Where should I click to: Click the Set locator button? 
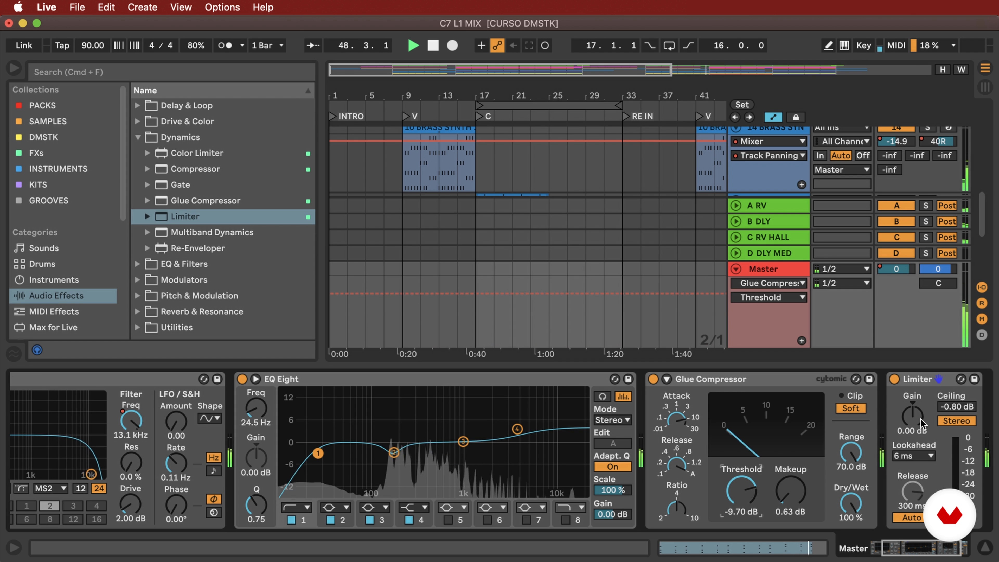point(741,105)
